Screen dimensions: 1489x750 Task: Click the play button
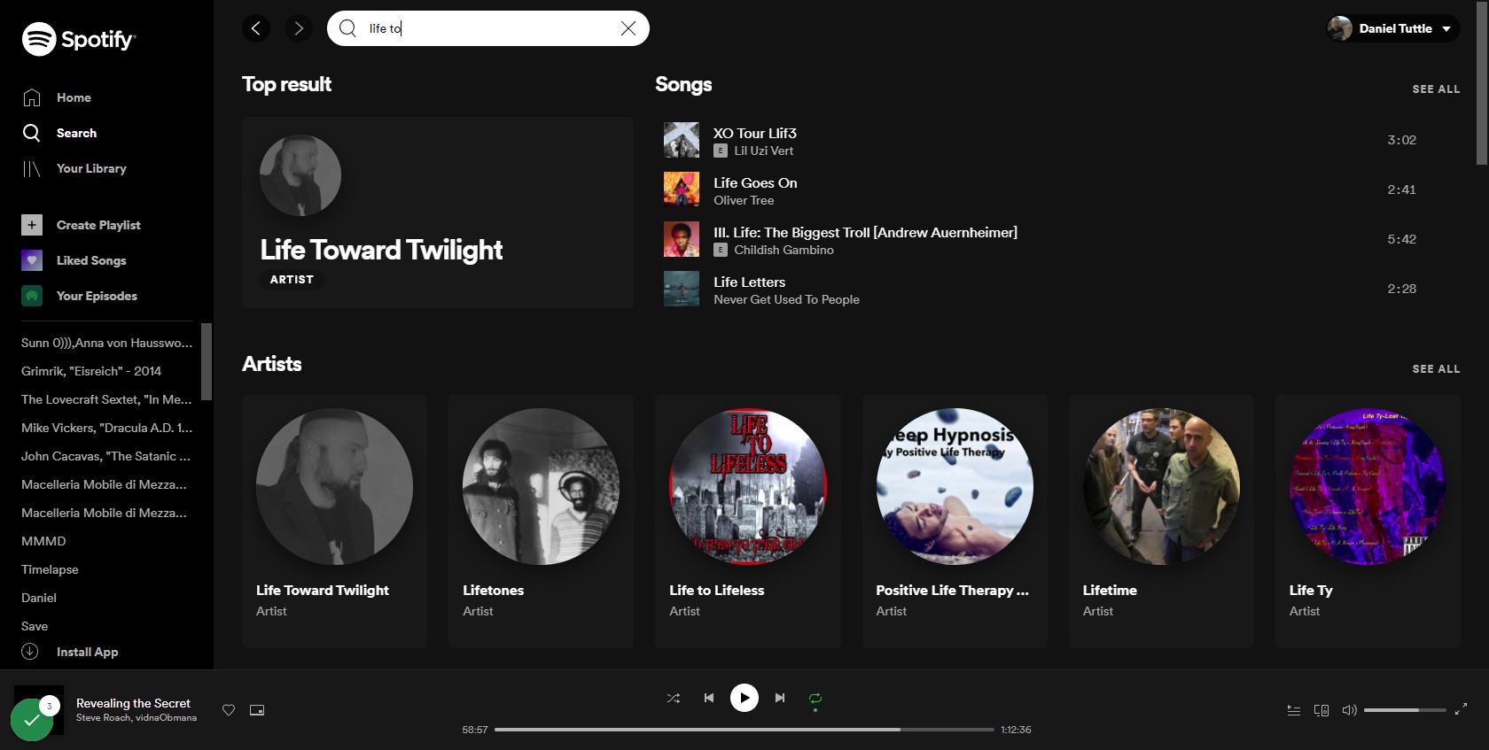click(x=744, y=698)
